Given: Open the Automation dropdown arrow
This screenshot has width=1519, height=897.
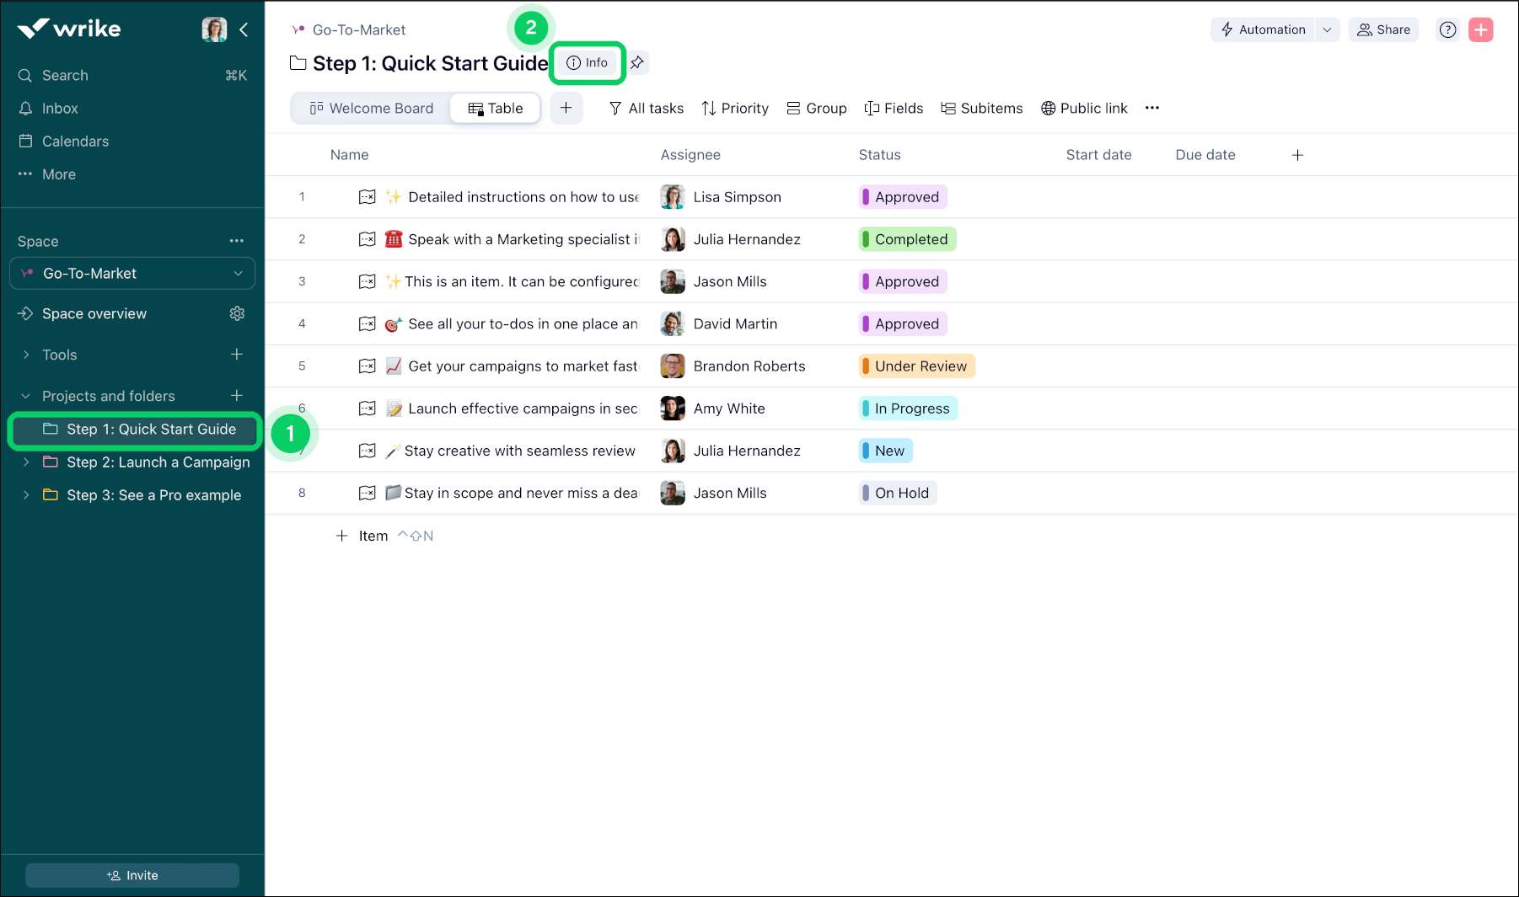Looking at the screenshot, I should [1328, 29].
